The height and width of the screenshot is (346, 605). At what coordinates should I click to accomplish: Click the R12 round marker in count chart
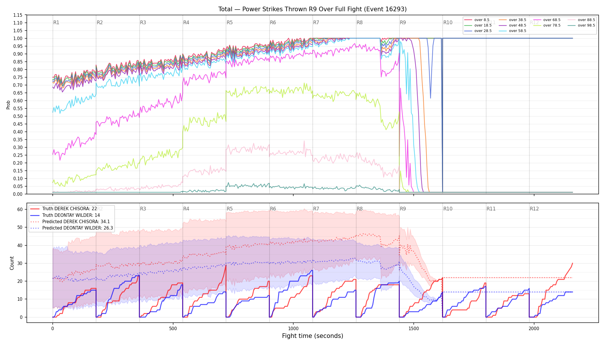pos(534,209)
